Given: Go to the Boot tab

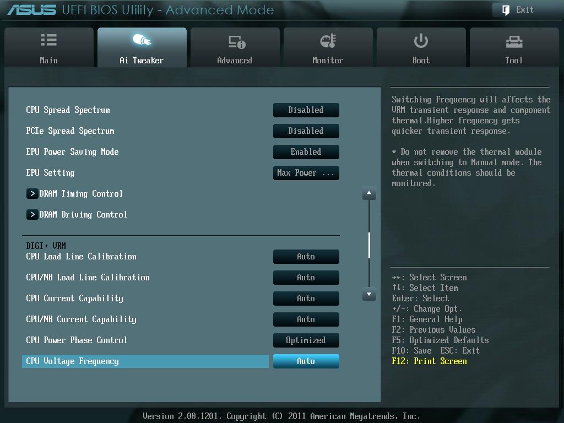Looking at the screenshot, I should click(421, 47).
